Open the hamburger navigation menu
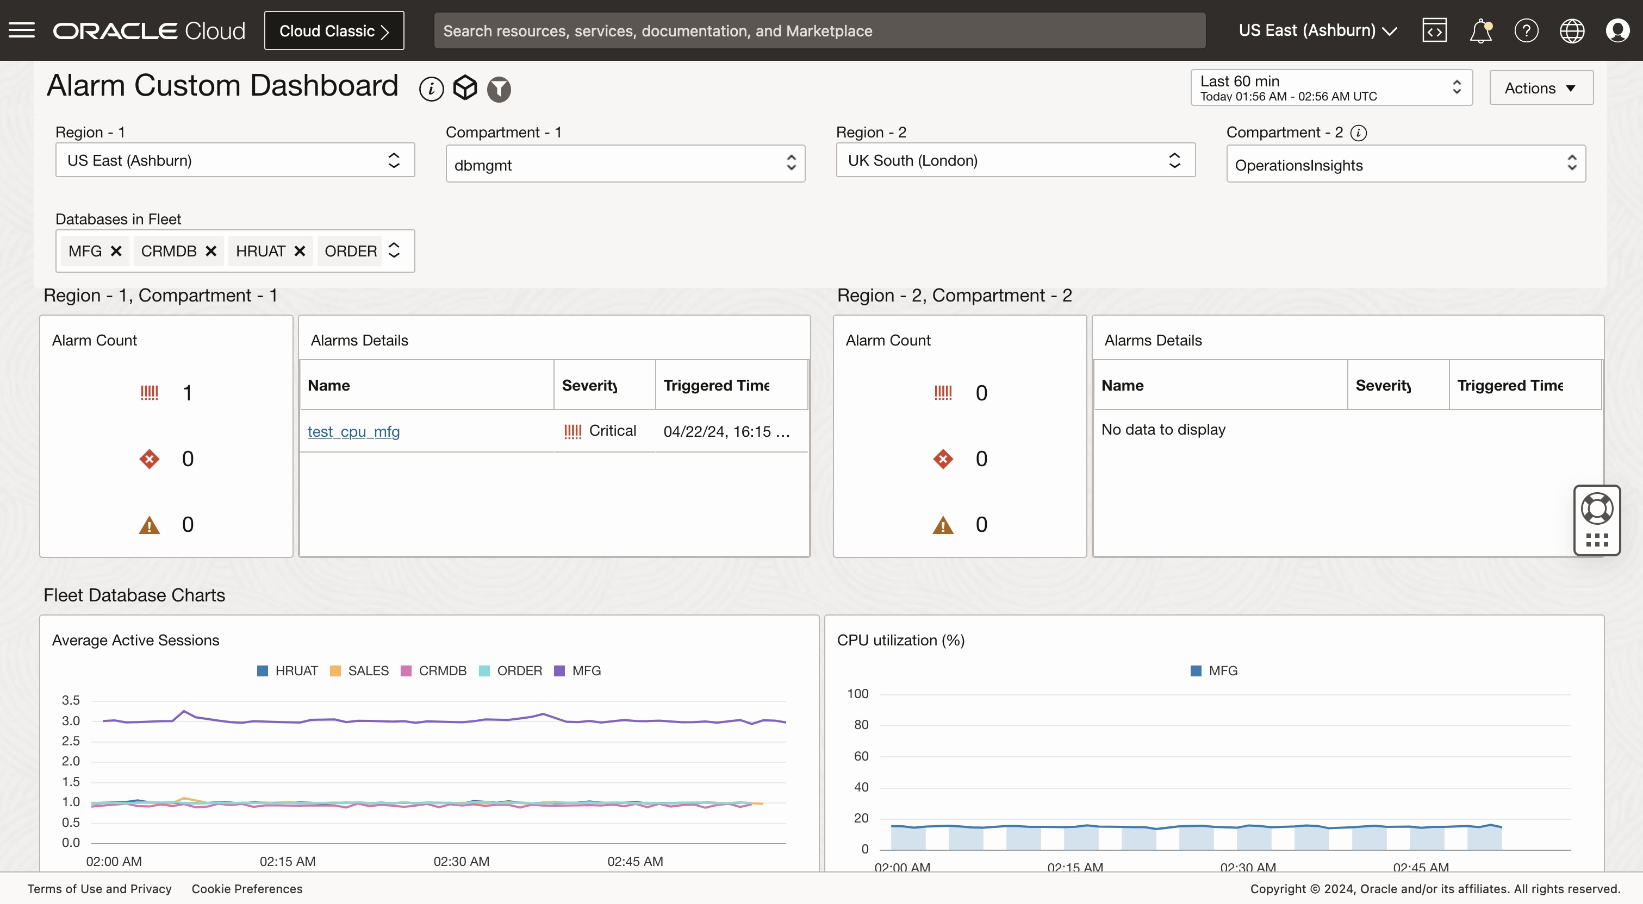This screenshot has height=904, width=1643. coord(22,30)
